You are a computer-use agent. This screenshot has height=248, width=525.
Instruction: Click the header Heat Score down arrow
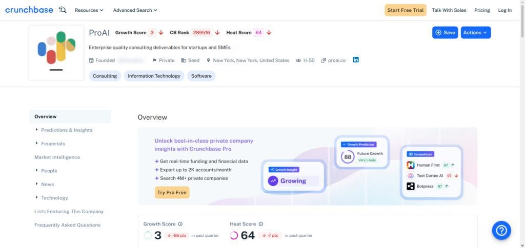point(269,33)
